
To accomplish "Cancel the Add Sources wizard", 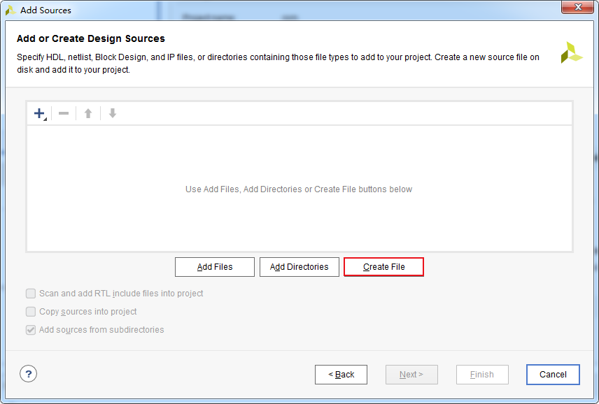I will click(x=553, y=375).
